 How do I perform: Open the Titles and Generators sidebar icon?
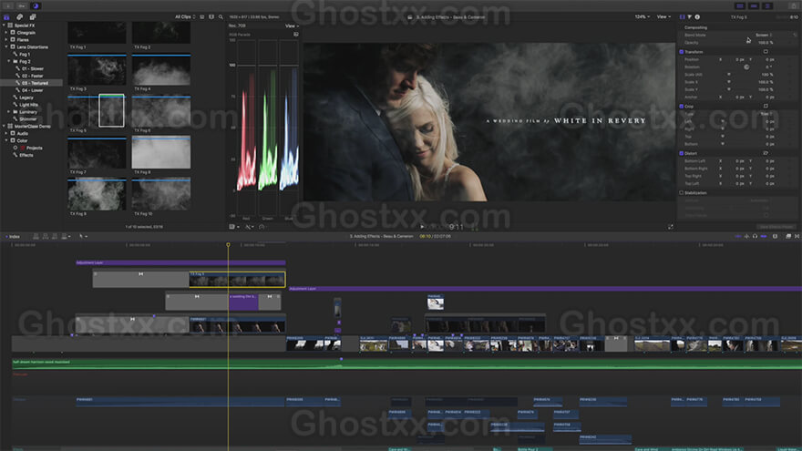pos(32,17)
